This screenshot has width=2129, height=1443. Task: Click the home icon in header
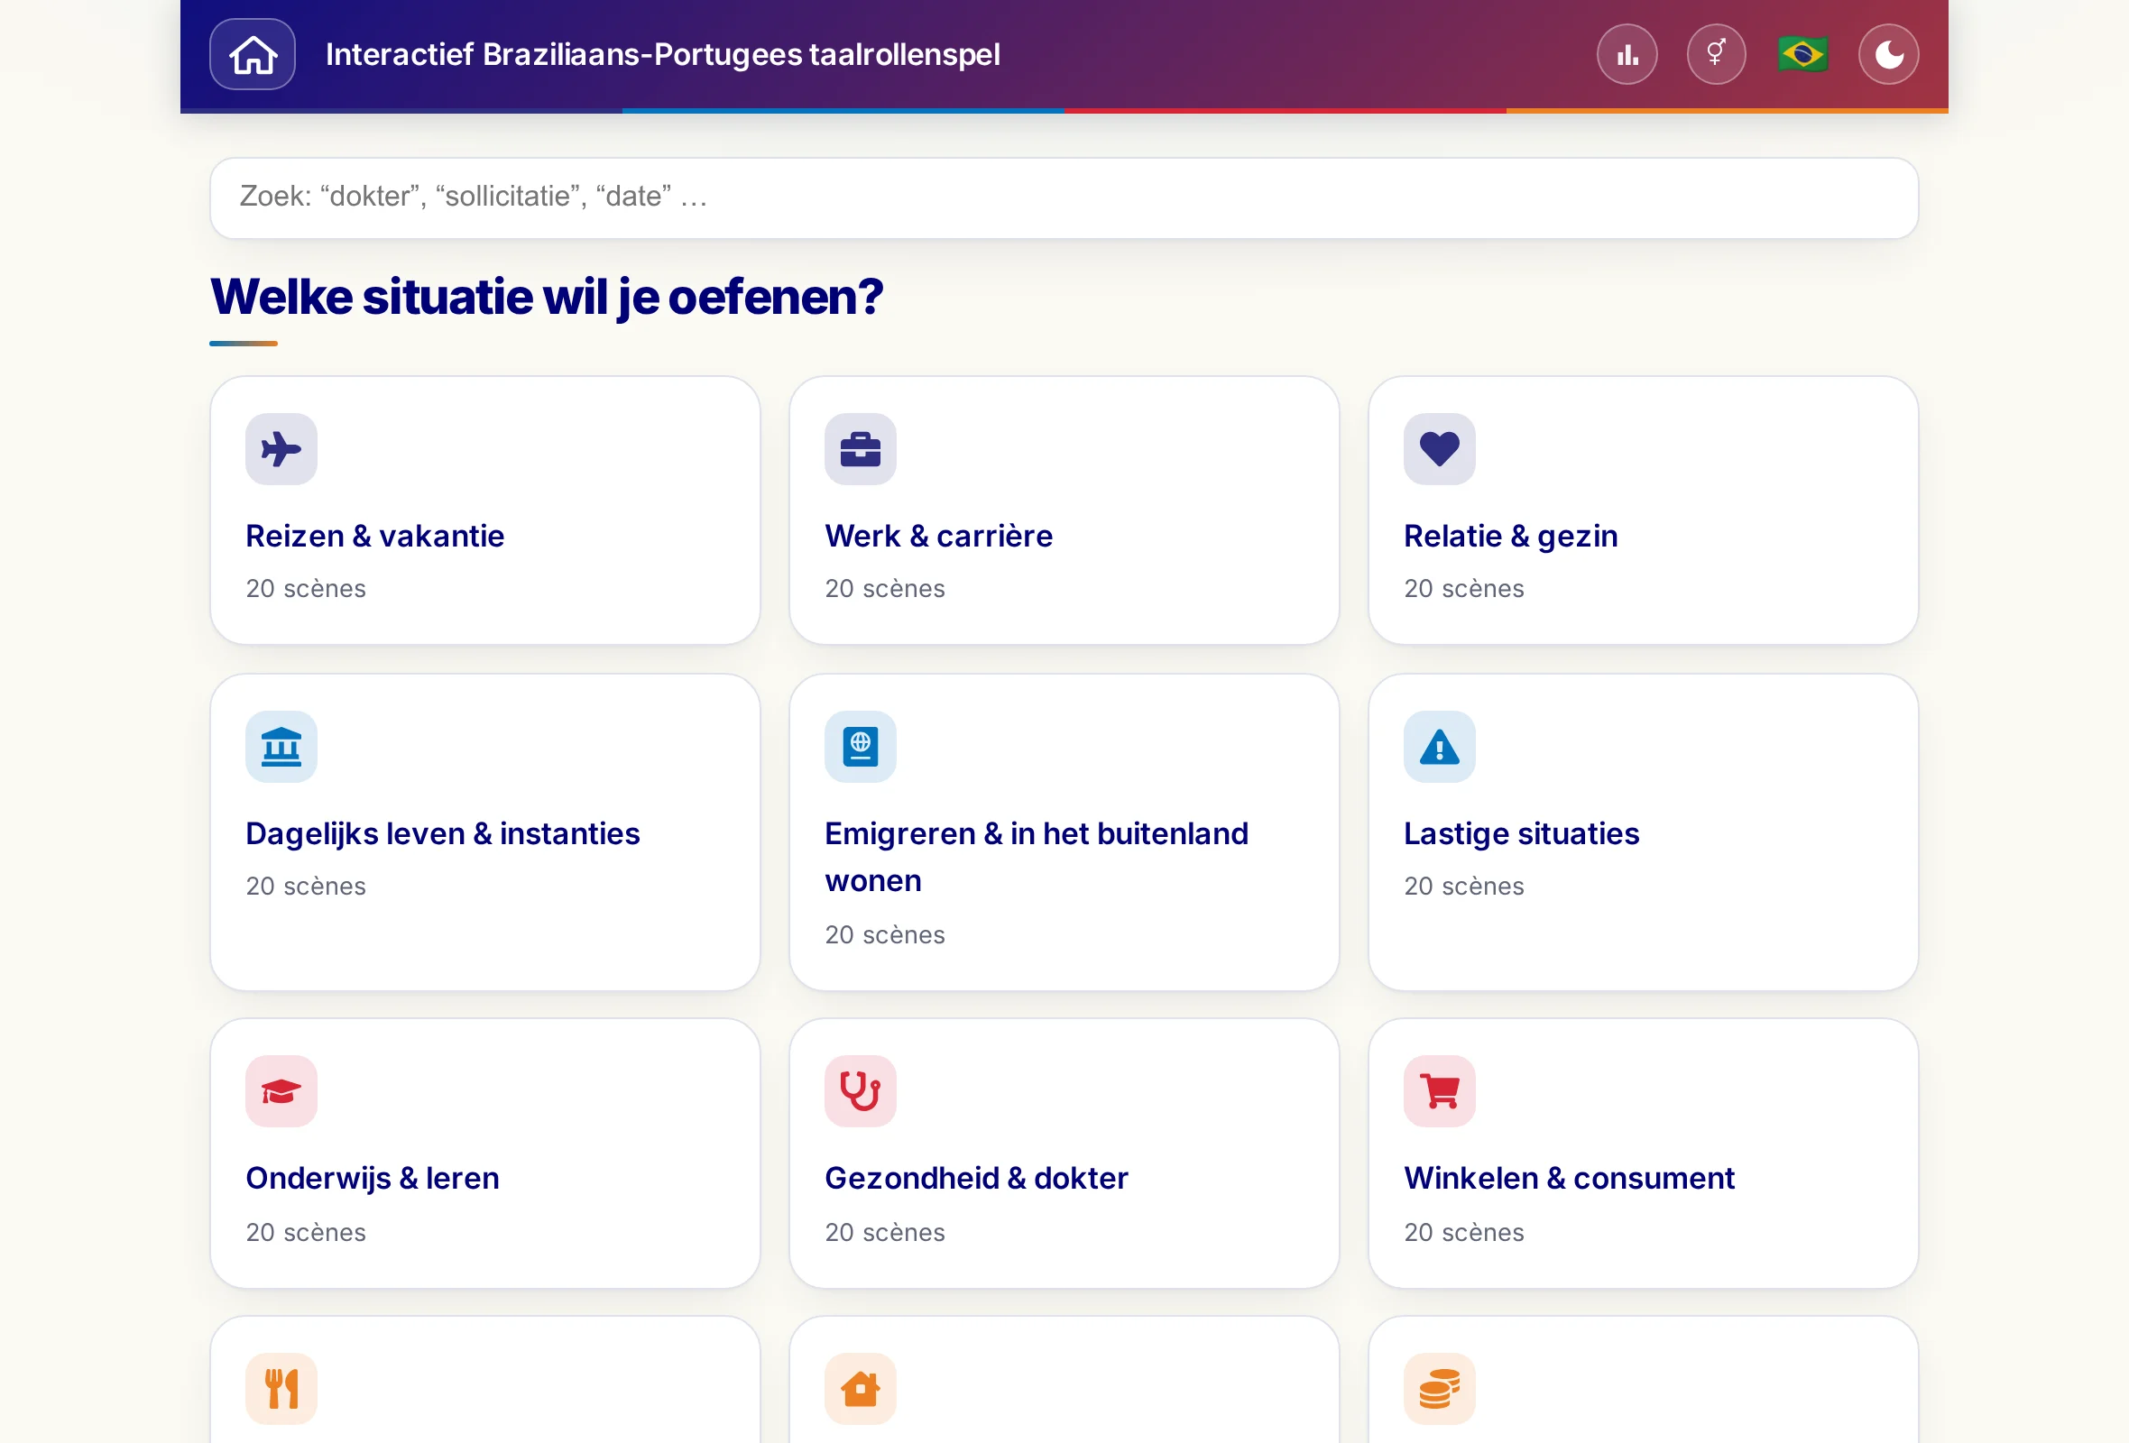coord(252,54)
